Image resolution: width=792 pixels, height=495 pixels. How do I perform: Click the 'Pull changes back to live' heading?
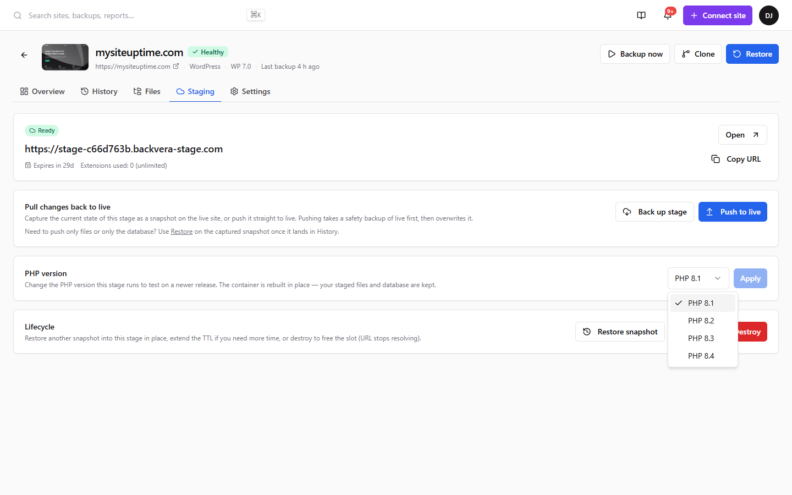point(68,207)
